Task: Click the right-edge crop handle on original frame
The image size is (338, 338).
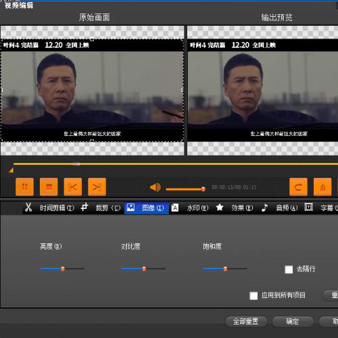Action: click(x=183, y=90)
